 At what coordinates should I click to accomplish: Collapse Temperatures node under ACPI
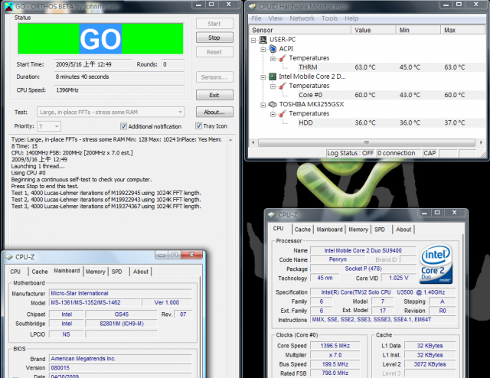273,58
